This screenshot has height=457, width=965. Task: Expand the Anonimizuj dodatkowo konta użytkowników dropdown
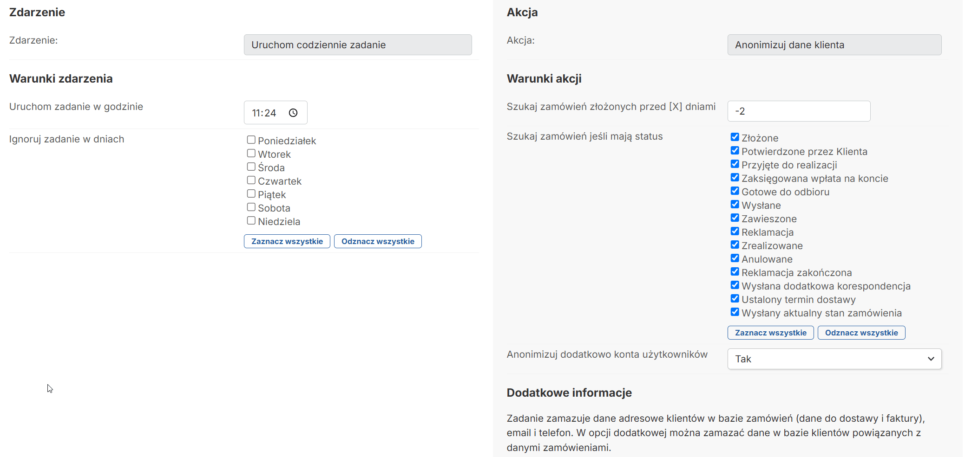[x=834, y=359]
